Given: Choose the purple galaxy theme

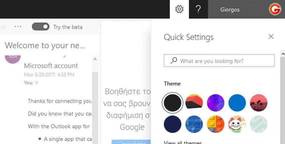Looking at the screenshot, I should (216, 103).
